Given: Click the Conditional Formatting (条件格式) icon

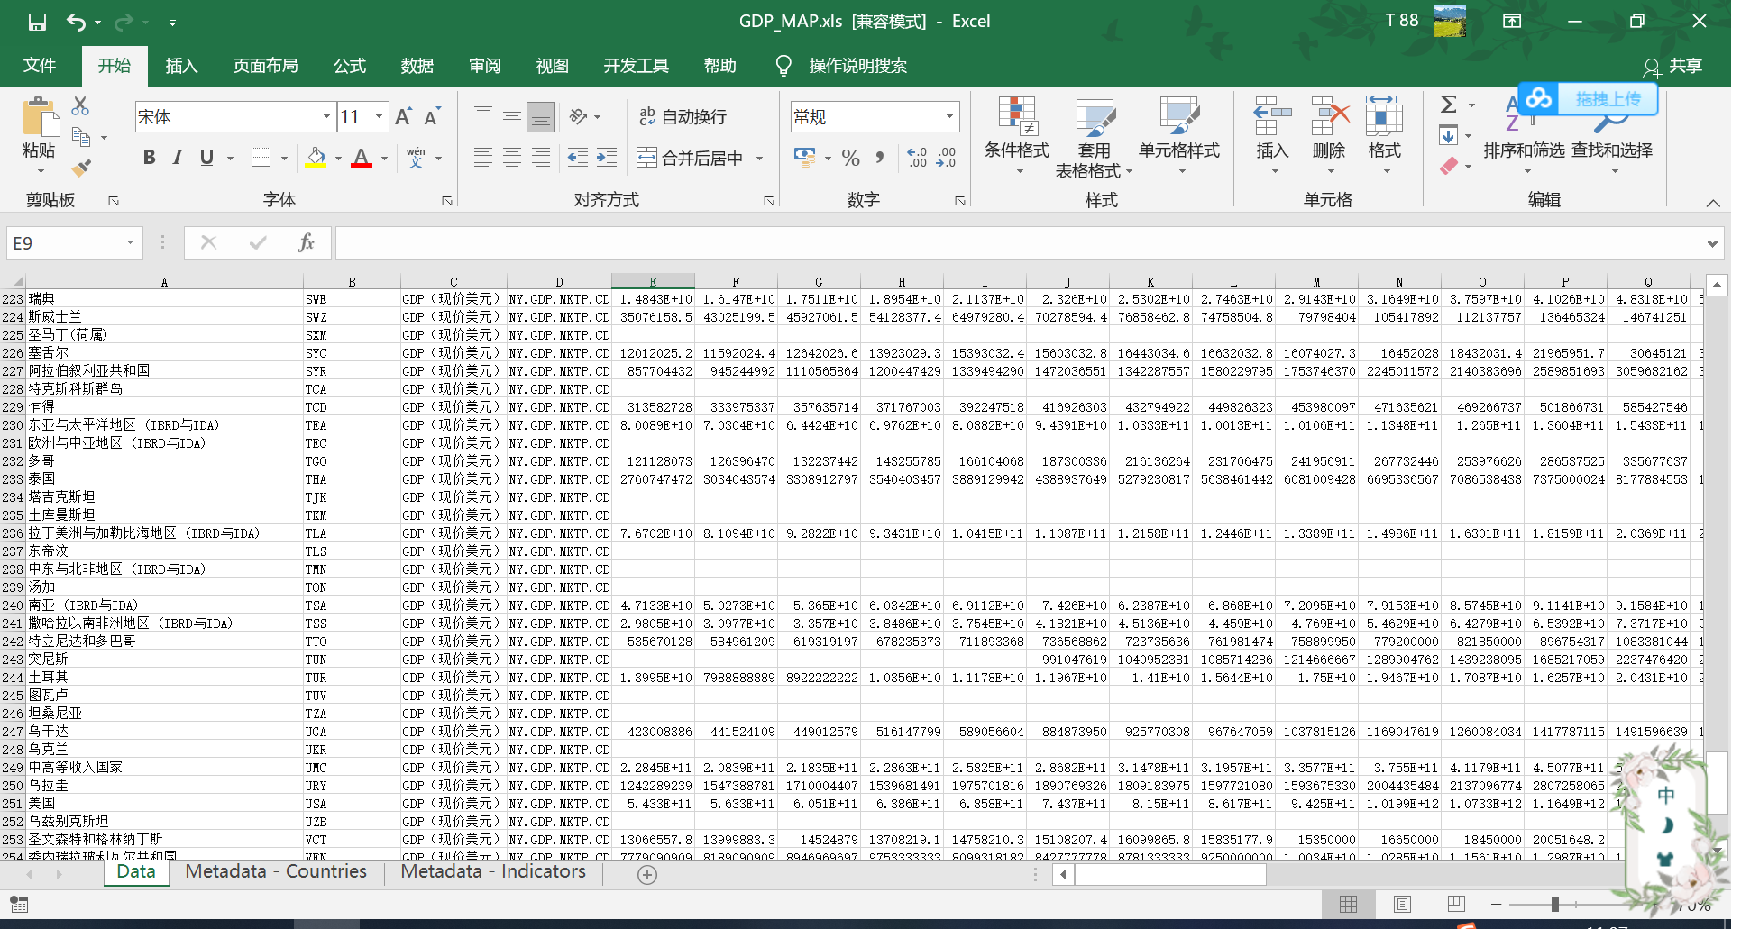Looking at the screenshot, I should (x=1018, y=116).
